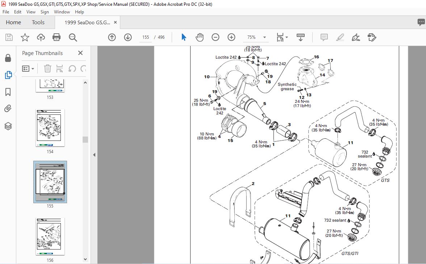Close the 1999 SeaDoo document tab
The height and width of the screenshot is (264, 426).
[115, 22]
